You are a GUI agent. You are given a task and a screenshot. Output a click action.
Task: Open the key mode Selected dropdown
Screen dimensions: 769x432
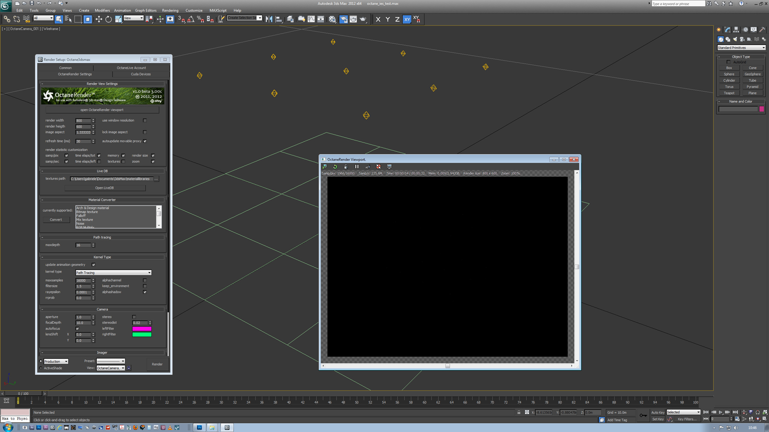coord(683,412)
